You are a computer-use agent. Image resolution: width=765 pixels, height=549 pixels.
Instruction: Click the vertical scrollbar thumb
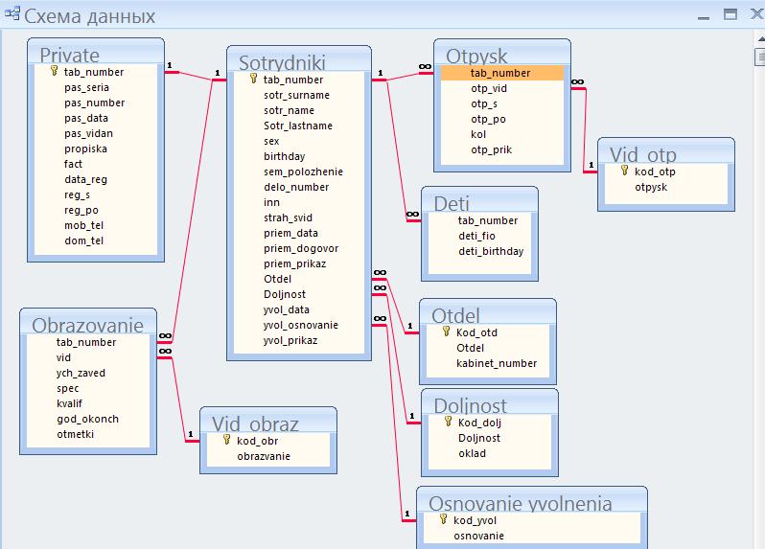[760, 57]
